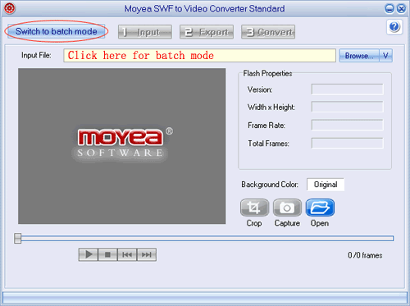Click the Moyea preview area
410x306 pixels.
coord(122,146)
